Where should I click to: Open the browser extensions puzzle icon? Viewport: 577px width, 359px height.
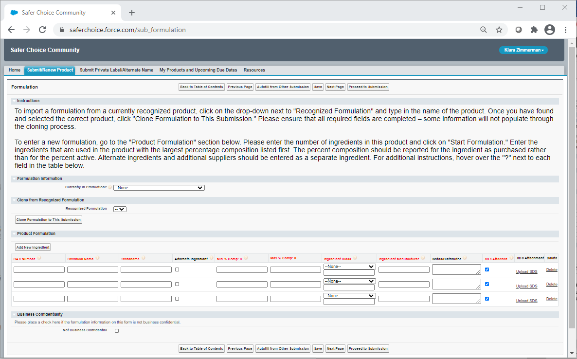pos(534,30)
